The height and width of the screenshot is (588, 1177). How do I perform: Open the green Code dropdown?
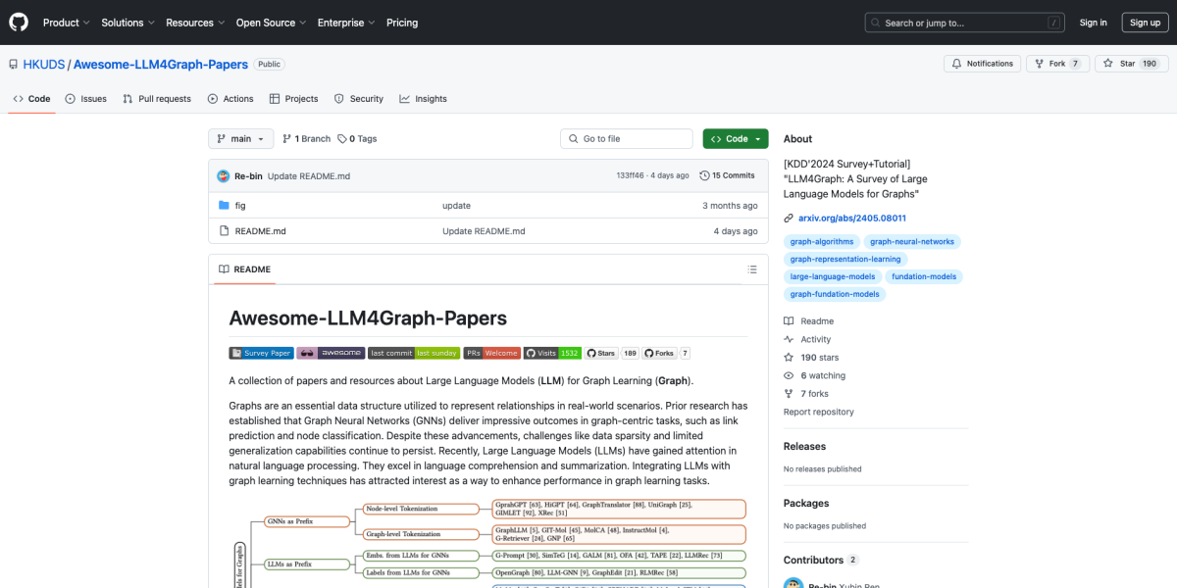[736, 139]
